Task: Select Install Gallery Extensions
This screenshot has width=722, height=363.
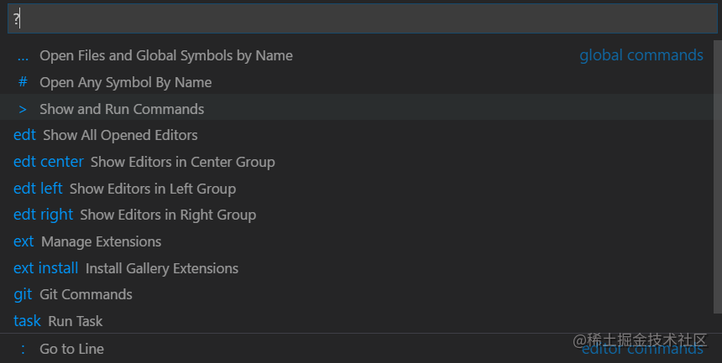Action: (x=161, y=268)
